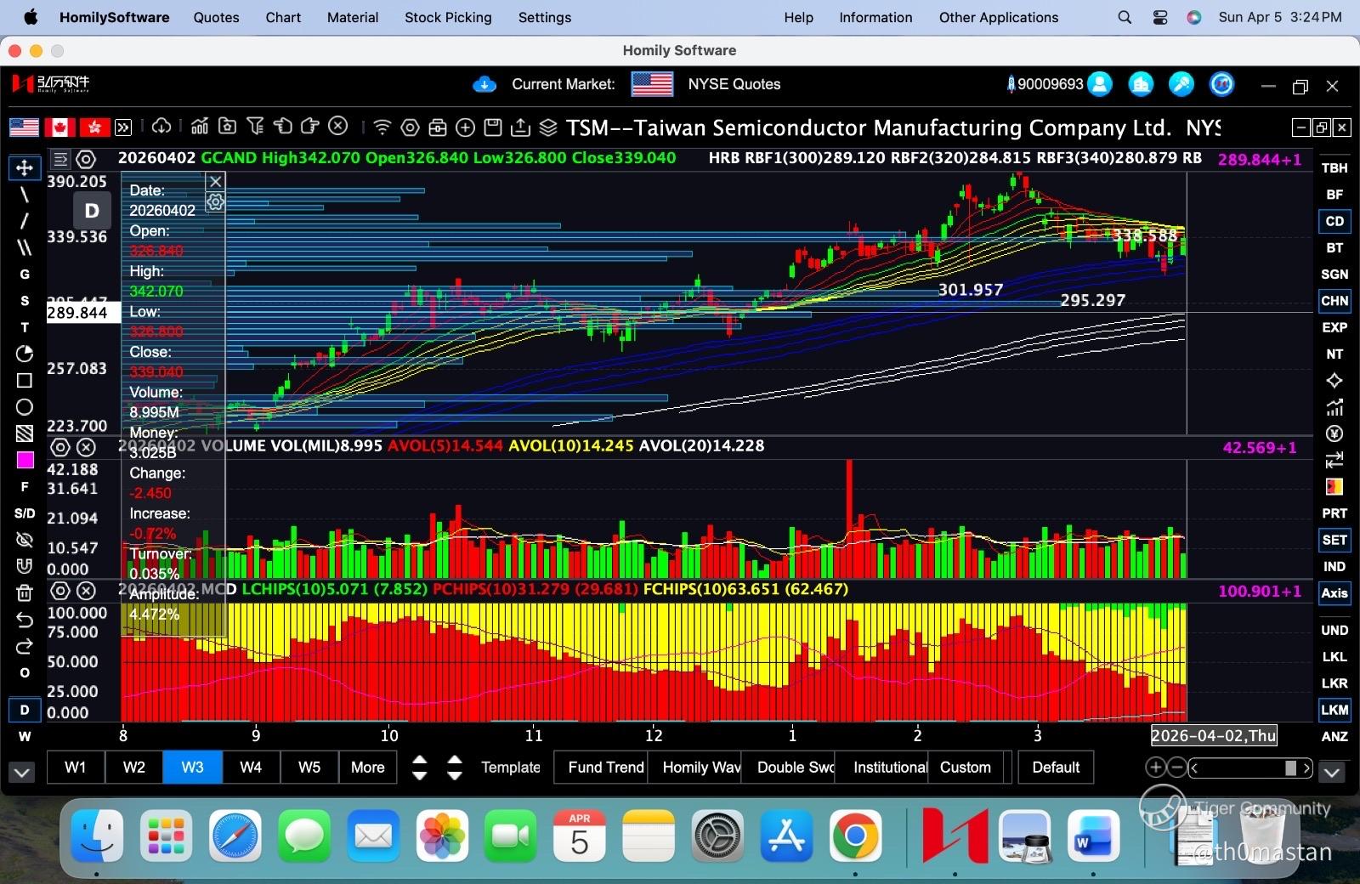The width and height of the screenshot is (1360, 884).
Task: Click the circled plus toolbar icon
Action: 465,127
